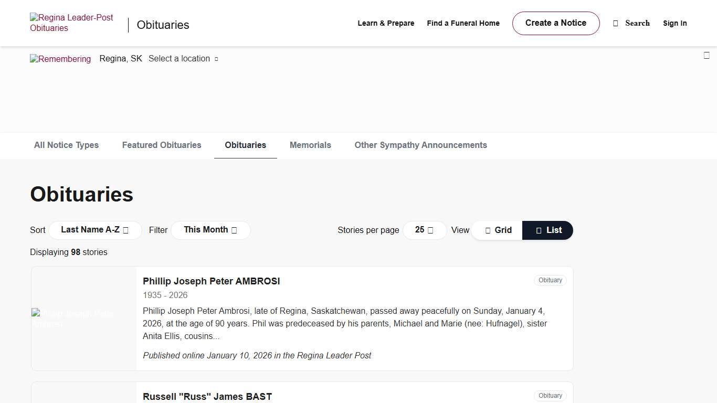
Task: Select the Memorials tab
Action: [x=310, y=145]
